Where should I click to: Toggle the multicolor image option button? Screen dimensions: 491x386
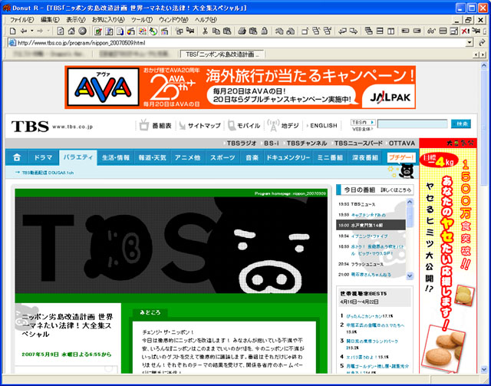click(x=142, y=31)
